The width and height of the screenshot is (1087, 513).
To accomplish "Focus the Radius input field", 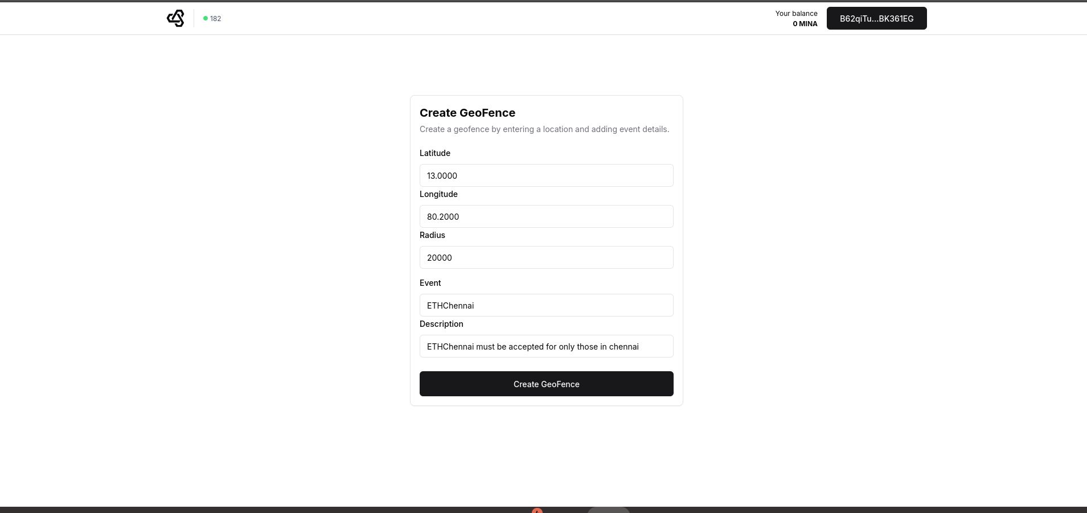I will pyautogui.click(x=547, y=257).
